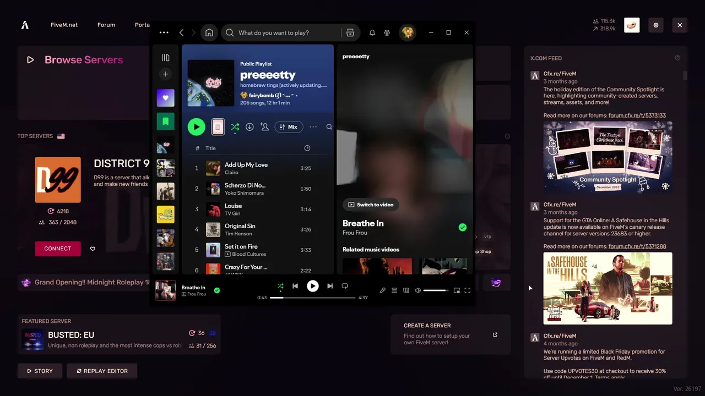Image resolution: width=705 pixels, height=396 pixels.
Task: Adjust Spotify volume slider
Action: coord(436,290)
